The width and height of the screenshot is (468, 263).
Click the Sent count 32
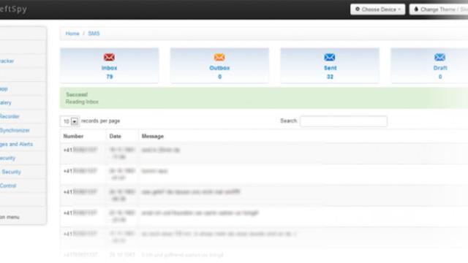[x=330, y=77]
